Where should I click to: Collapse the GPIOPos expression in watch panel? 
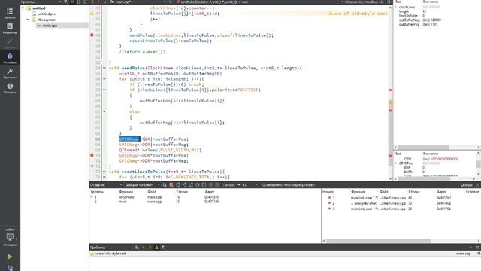pos(396,163)
